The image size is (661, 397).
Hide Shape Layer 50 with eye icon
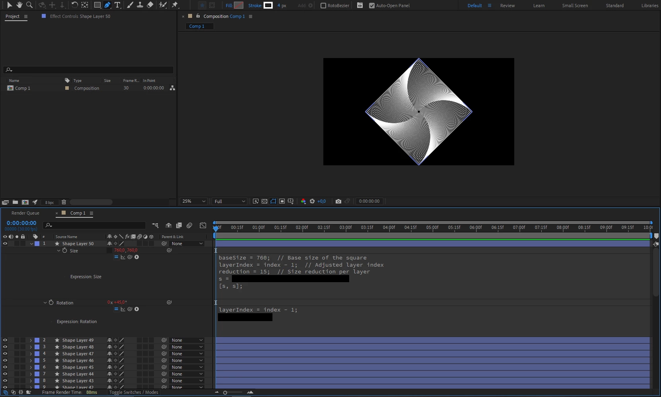5,244
